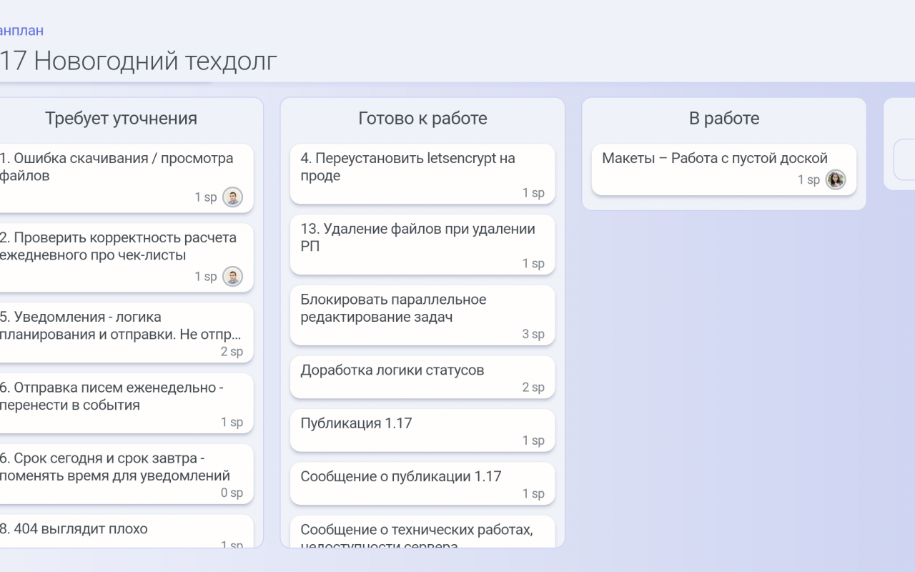Select the board title 'Новогодний техдолг'
Viewport: 915px width, 572px height.
pyautogui.click(x=155, y=61)
